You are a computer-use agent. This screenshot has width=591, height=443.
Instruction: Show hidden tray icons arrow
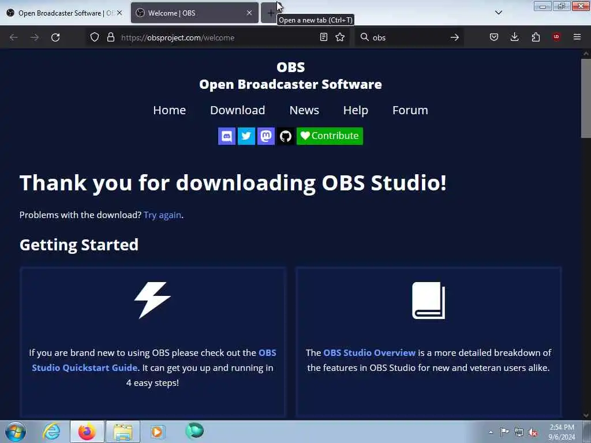(x=491, y=433)
